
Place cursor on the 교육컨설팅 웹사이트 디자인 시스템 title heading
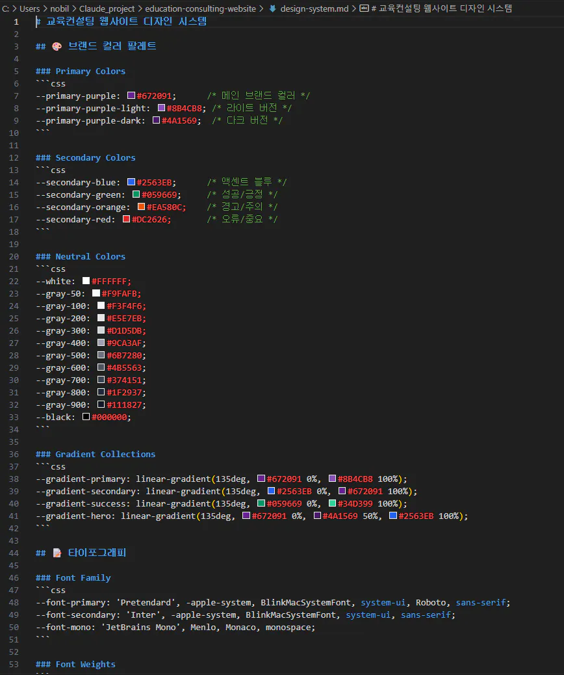[122, 21]
